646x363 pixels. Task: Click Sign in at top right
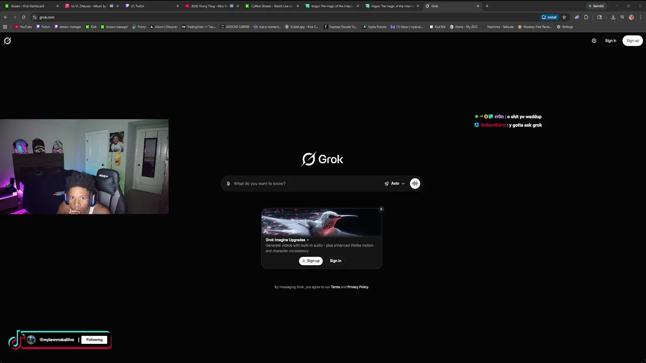click(611, 41)
